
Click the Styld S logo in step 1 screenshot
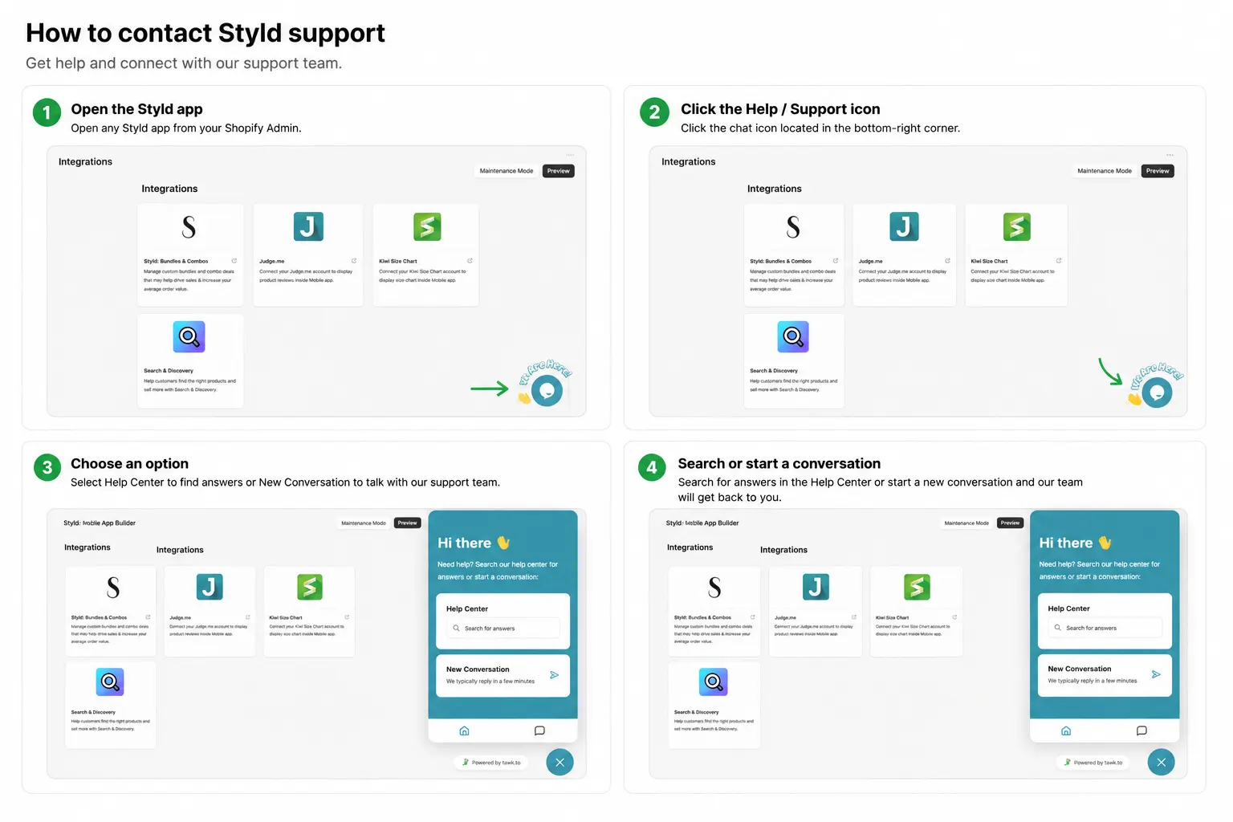point(189,228)
